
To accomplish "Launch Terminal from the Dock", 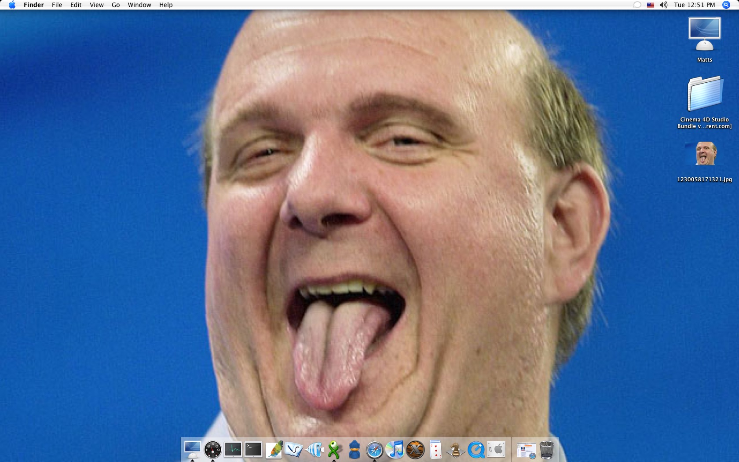I will click(253, 450).
